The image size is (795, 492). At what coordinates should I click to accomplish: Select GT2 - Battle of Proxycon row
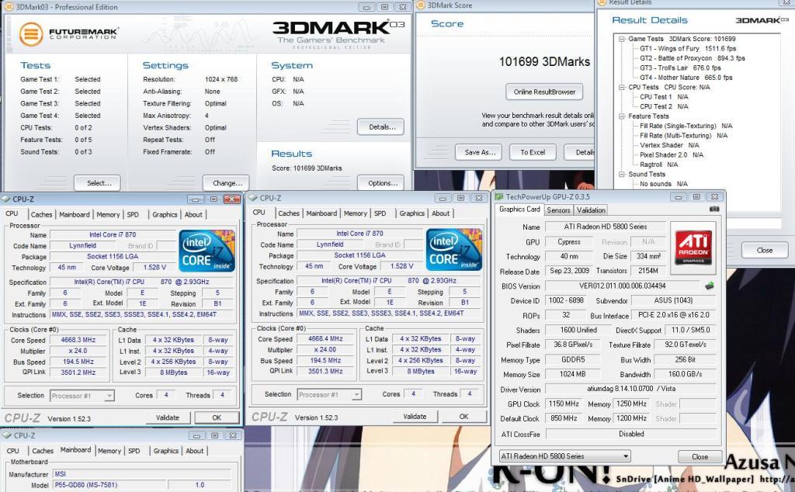[x=692, y=58]
